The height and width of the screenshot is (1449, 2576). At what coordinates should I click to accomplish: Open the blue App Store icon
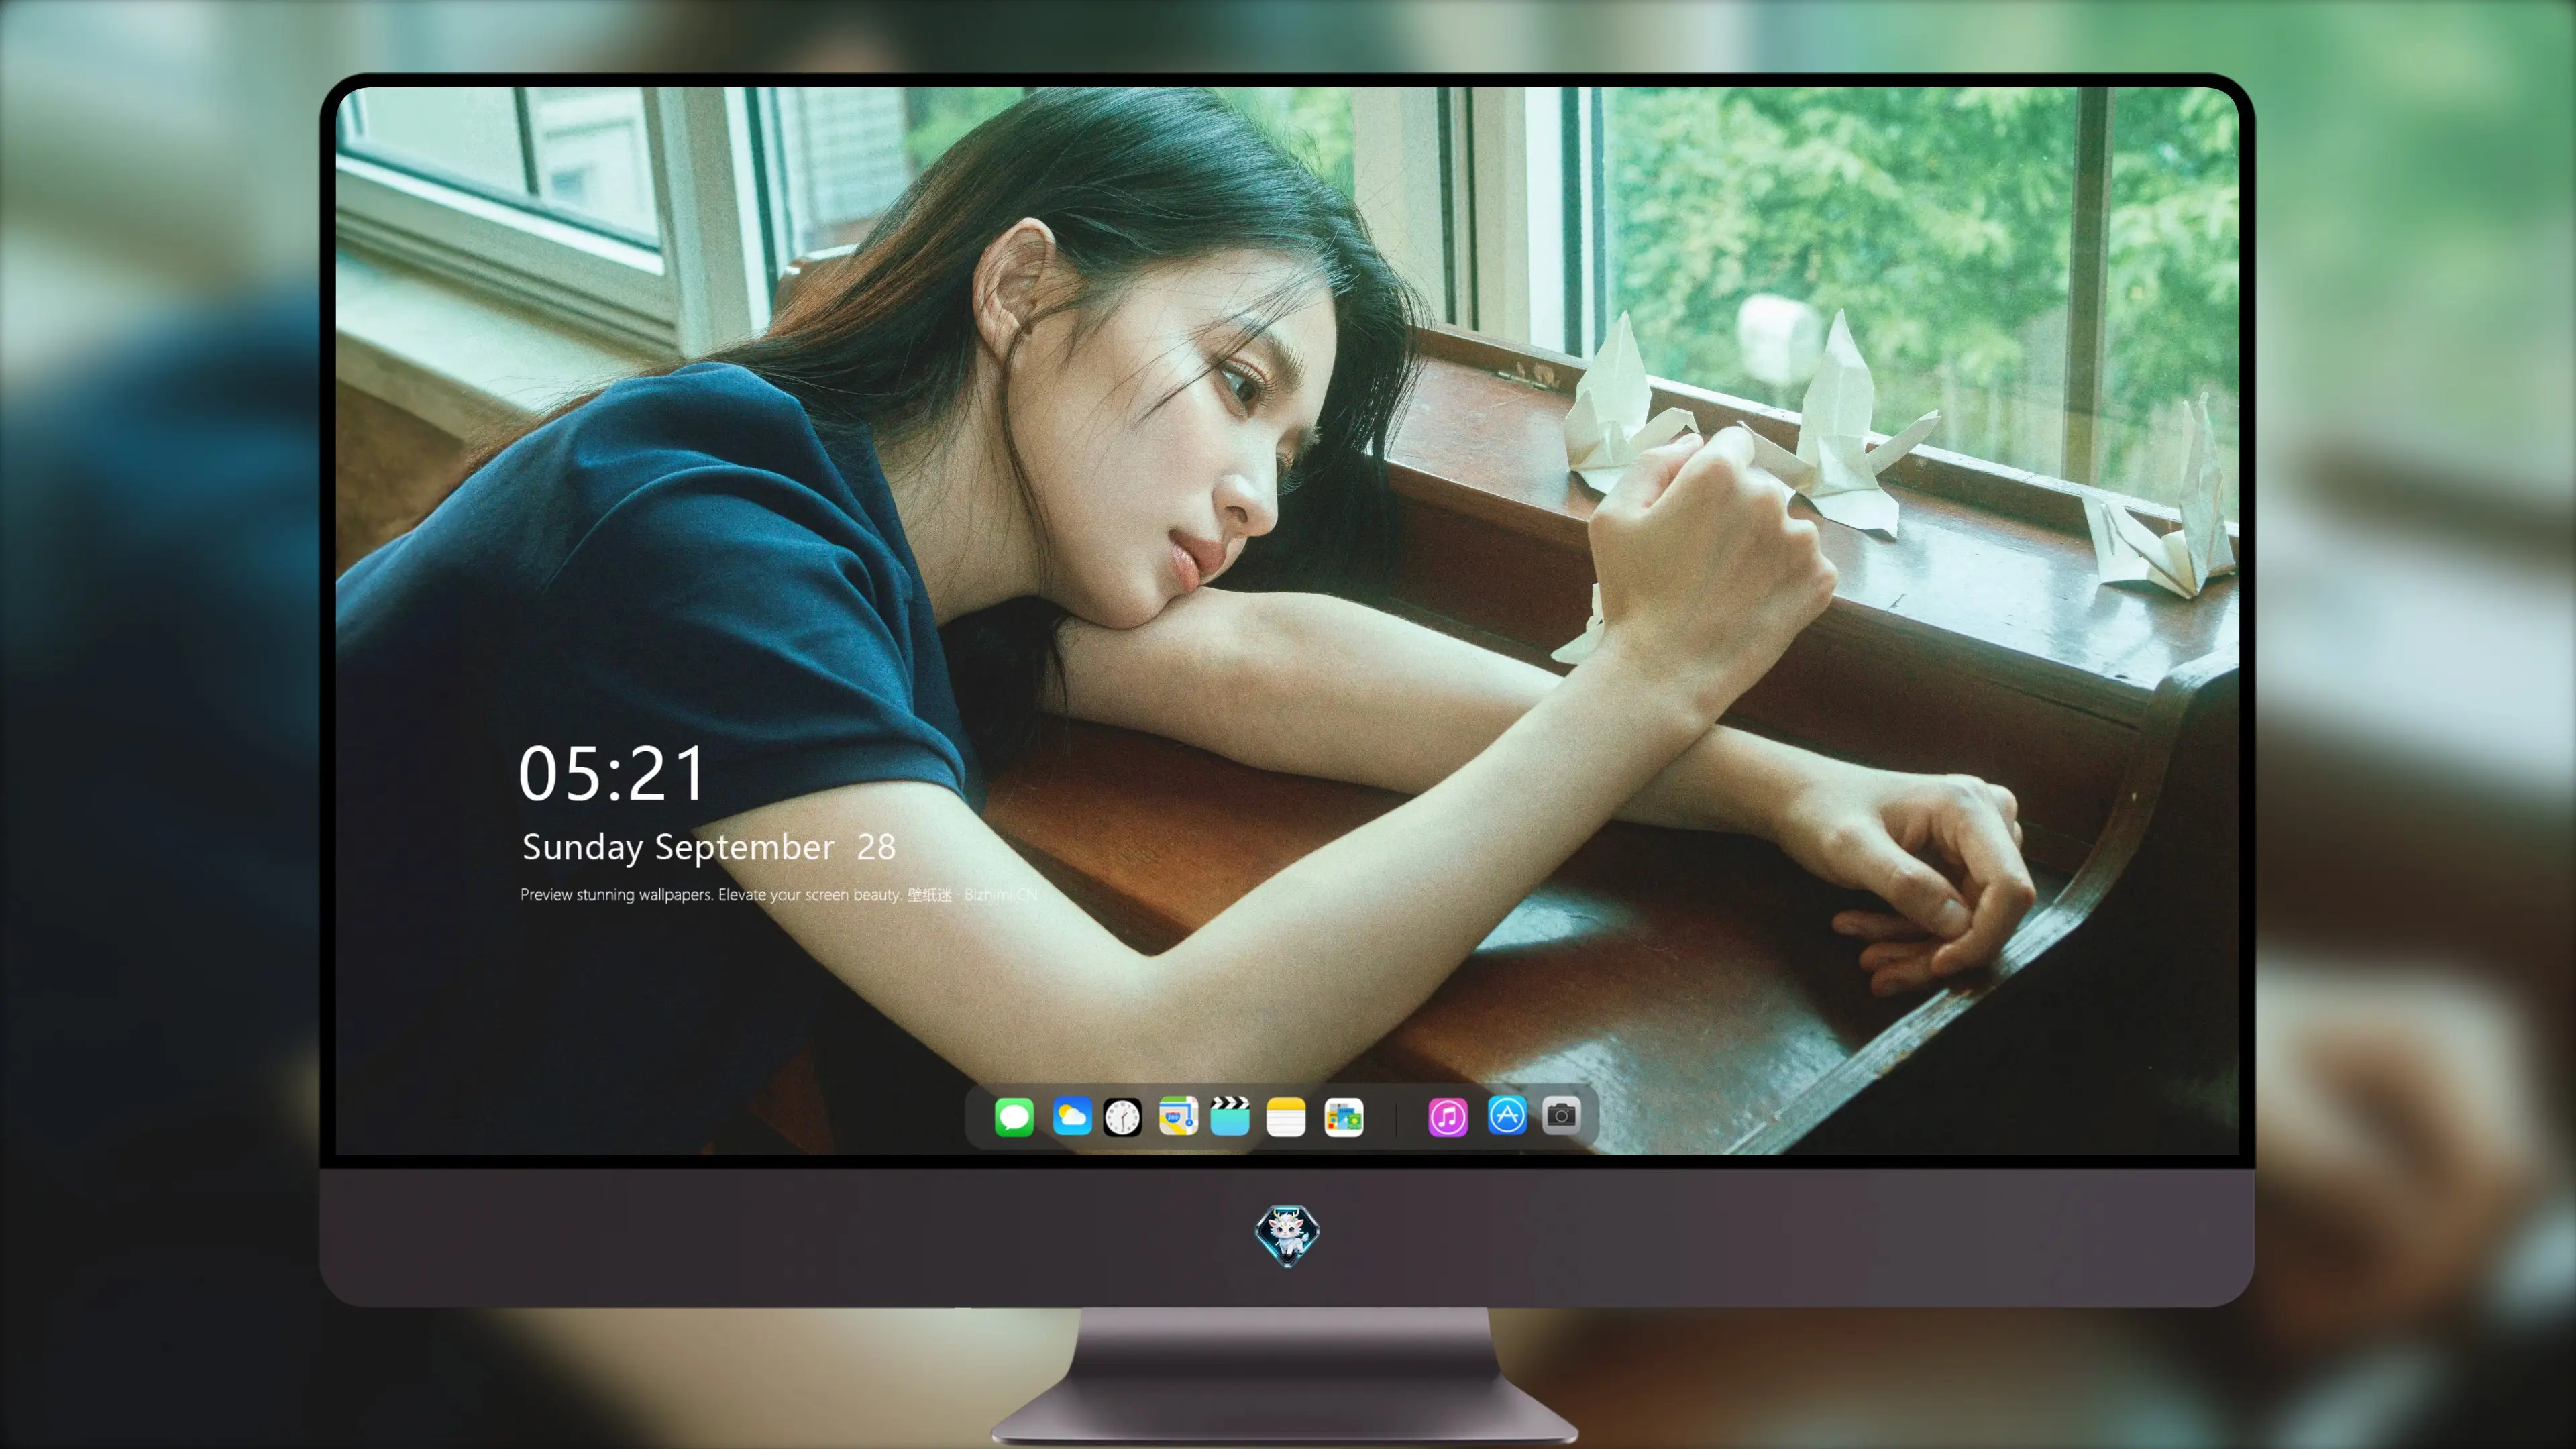coord(1507,1115)
